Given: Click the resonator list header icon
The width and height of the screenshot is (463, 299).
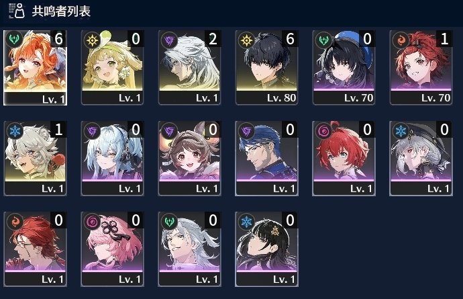Looking at the screenshot, I should coord(17,11).
